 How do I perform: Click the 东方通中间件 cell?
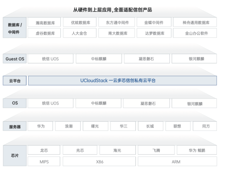(117, 23)
